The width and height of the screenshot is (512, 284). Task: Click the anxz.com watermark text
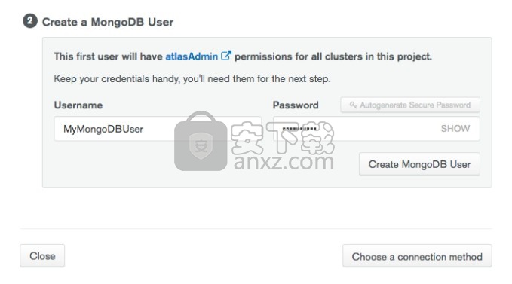(284, 161)
